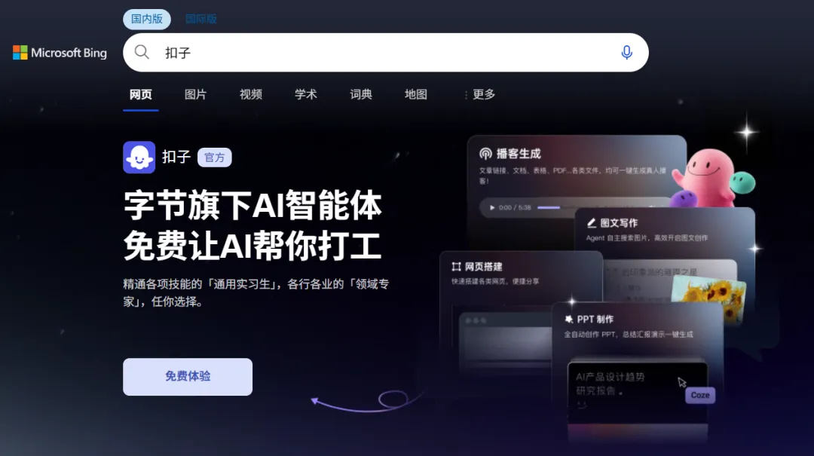Open the 扣子 title link
The width and height of the screenshot is (814, 456).
[176, 157]
